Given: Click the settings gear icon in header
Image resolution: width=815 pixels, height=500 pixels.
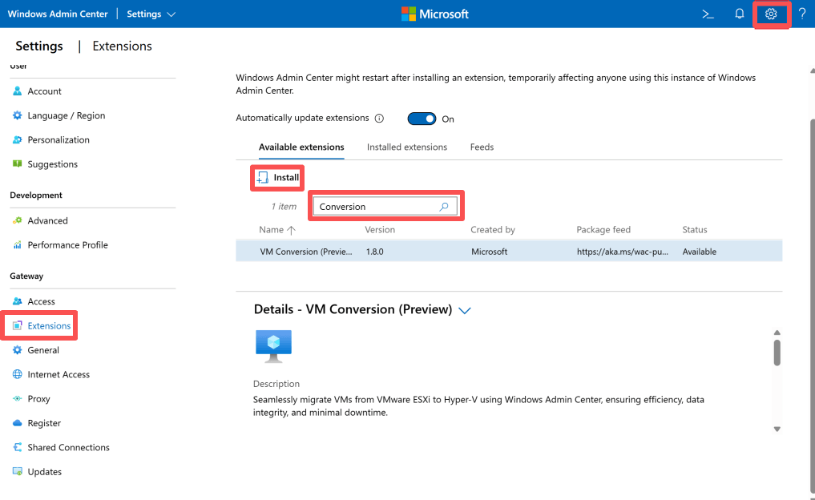Looking at the screenshot, I should pos(771,14).
